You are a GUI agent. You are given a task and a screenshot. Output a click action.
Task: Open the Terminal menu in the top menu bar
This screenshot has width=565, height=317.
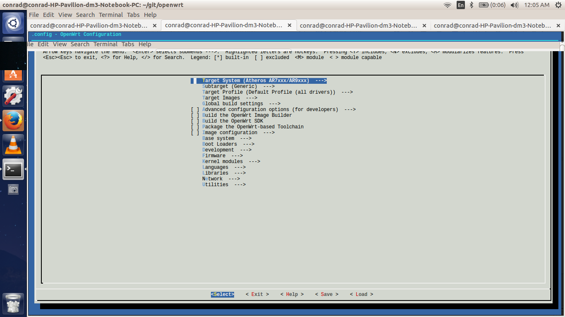point(111,15)
